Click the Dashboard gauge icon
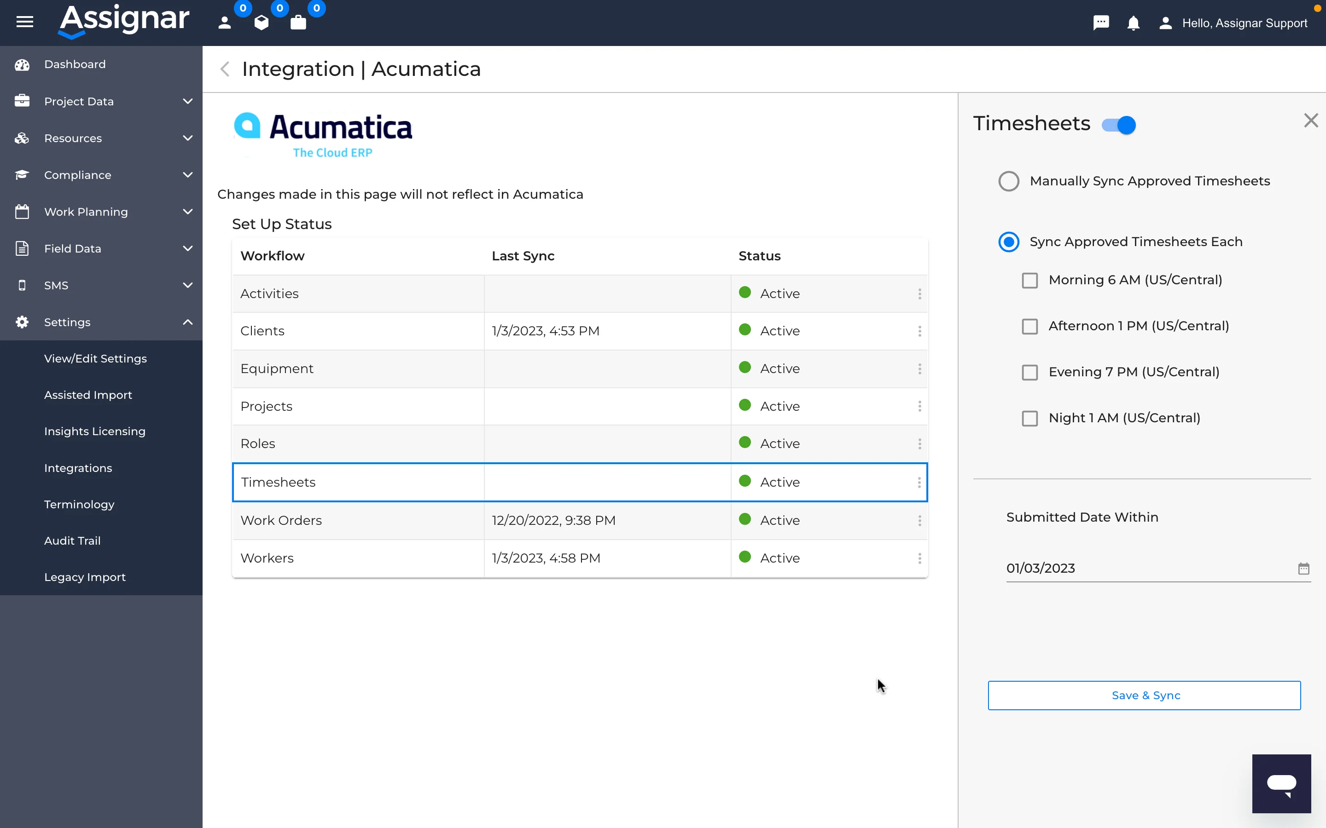This screenshot has height=828, width=1326. (x=22, y=64)
